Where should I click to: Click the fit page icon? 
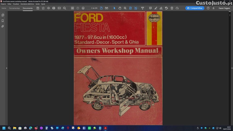pos(130,8)
